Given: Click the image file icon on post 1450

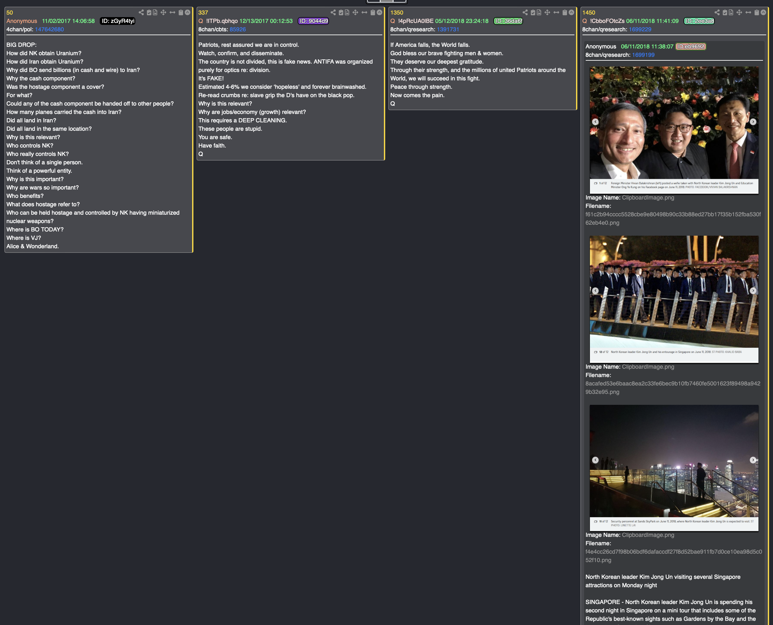Looking at the screenshot, I should [731, 13].
